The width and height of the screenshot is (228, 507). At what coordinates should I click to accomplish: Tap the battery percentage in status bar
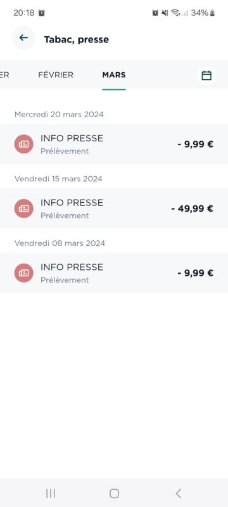click(x=199, y=13)
